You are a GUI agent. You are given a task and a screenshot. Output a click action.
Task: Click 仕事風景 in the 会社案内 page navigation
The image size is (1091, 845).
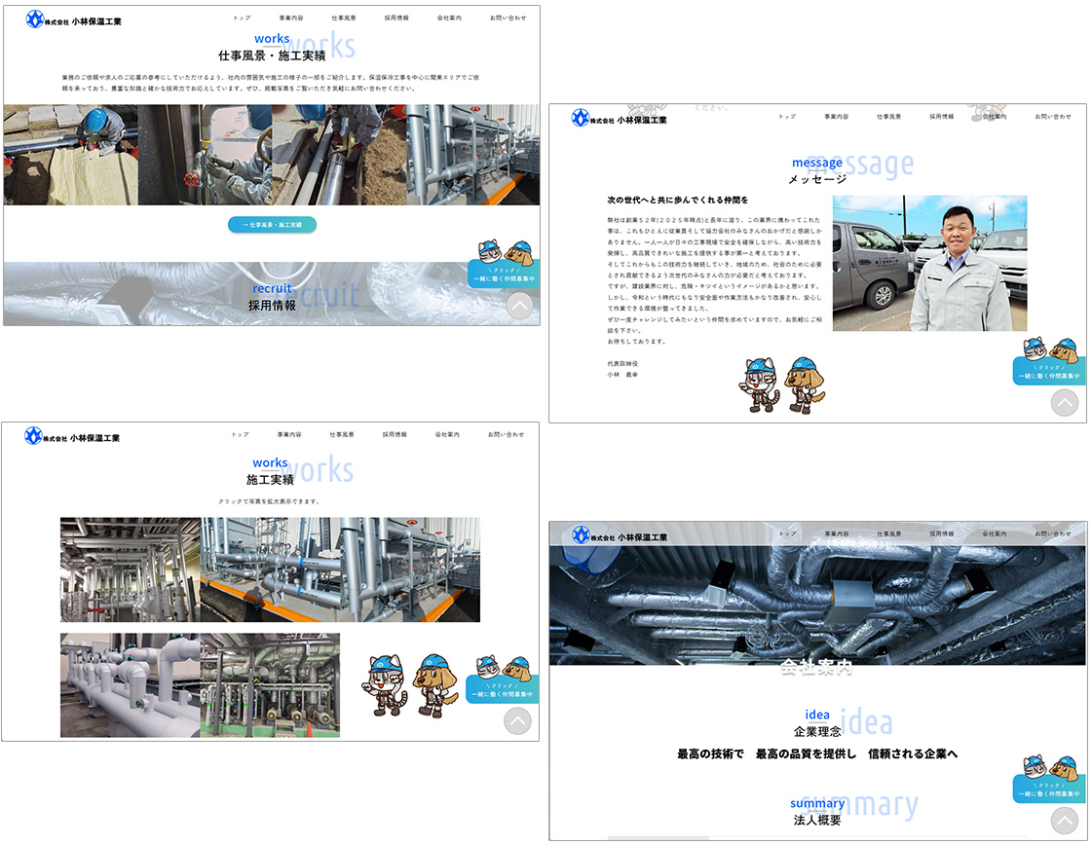(888, 533)
